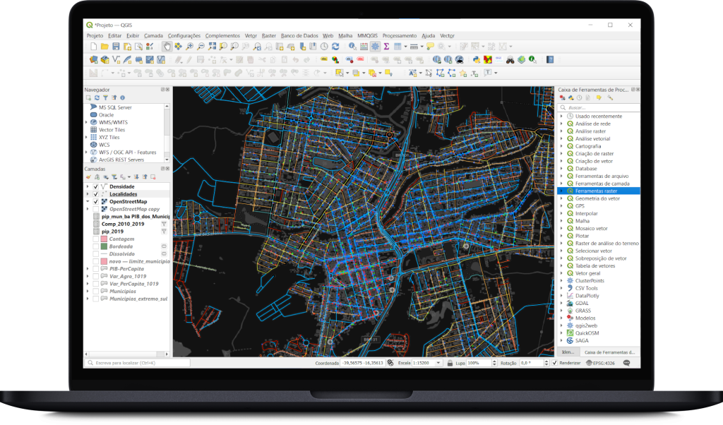Click the messages speech bubble in status bar
Image resolution: width=723 pixels, height=425 pixels.
coord(627,364)
